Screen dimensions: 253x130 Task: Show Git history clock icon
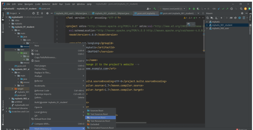click(231, 9)
